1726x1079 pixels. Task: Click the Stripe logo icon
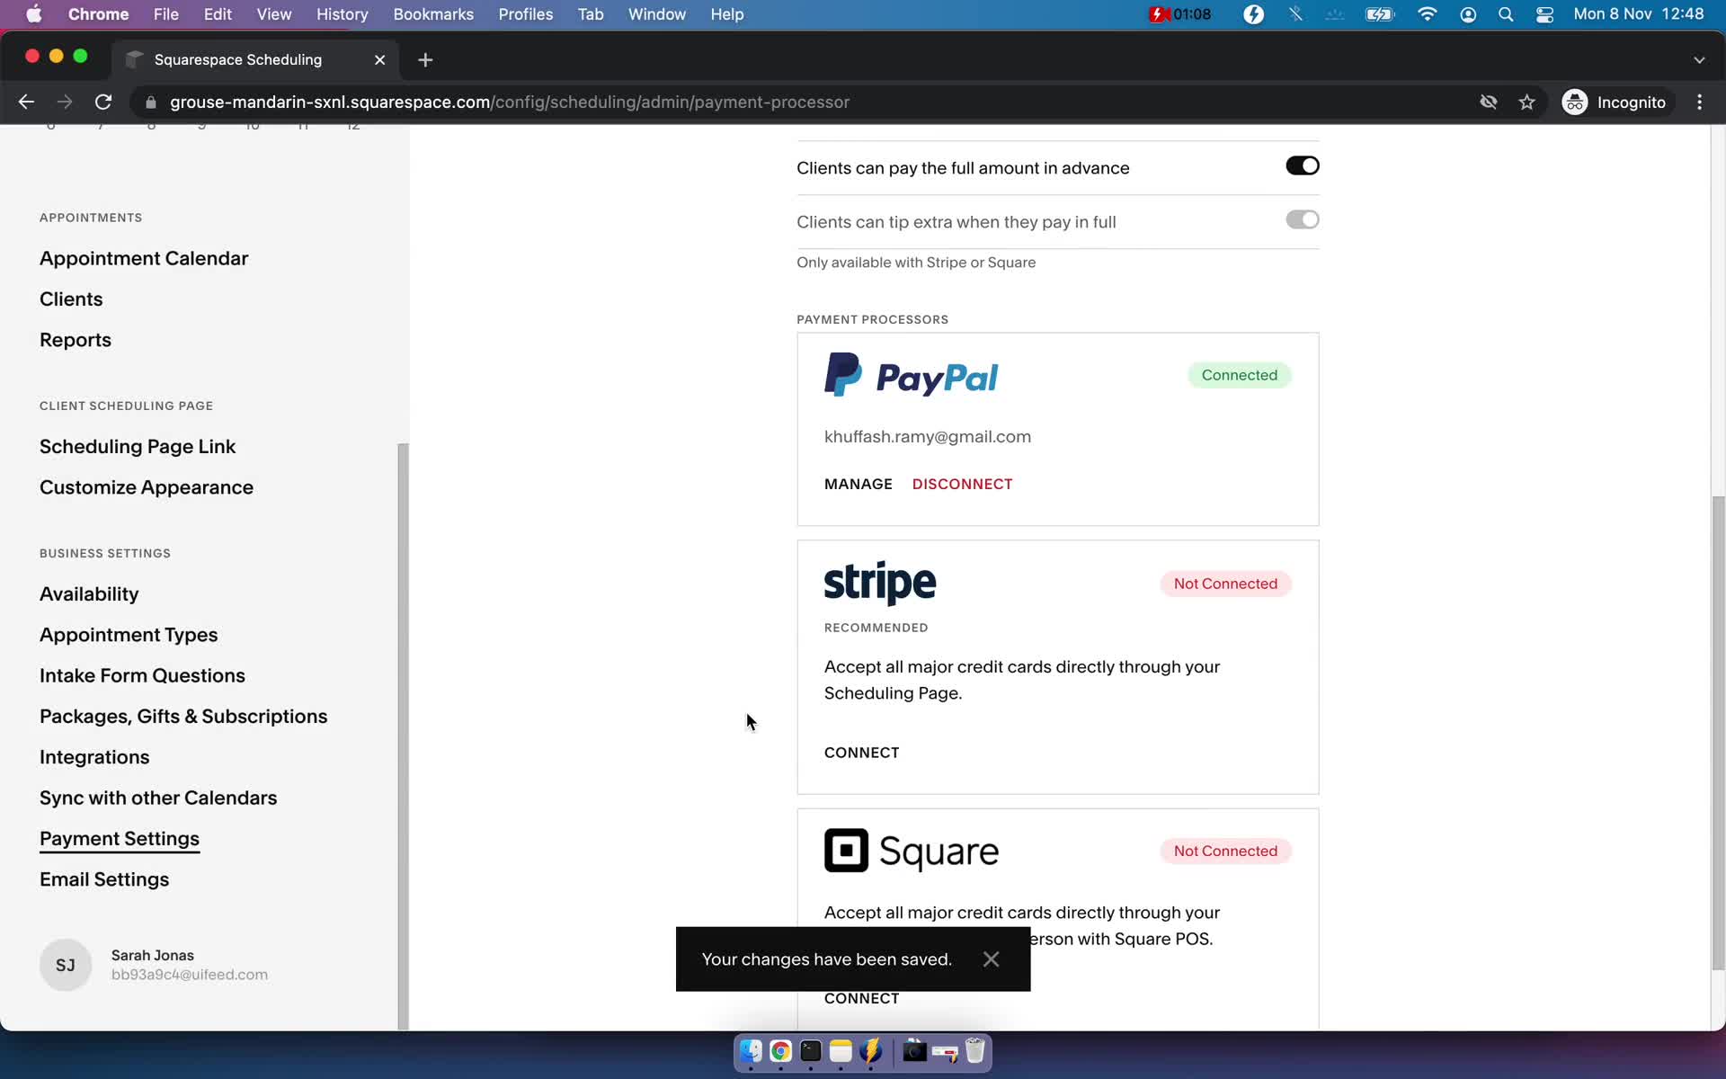(x=880, y=582)
